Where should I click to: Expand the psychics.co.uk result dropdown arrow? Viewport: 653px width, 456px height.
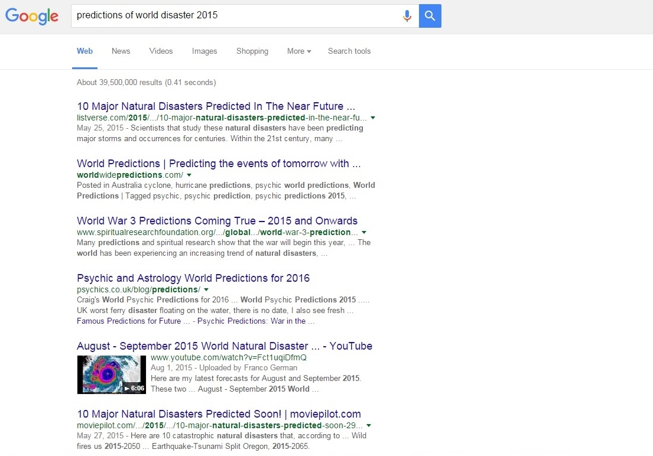pos(206,290)
